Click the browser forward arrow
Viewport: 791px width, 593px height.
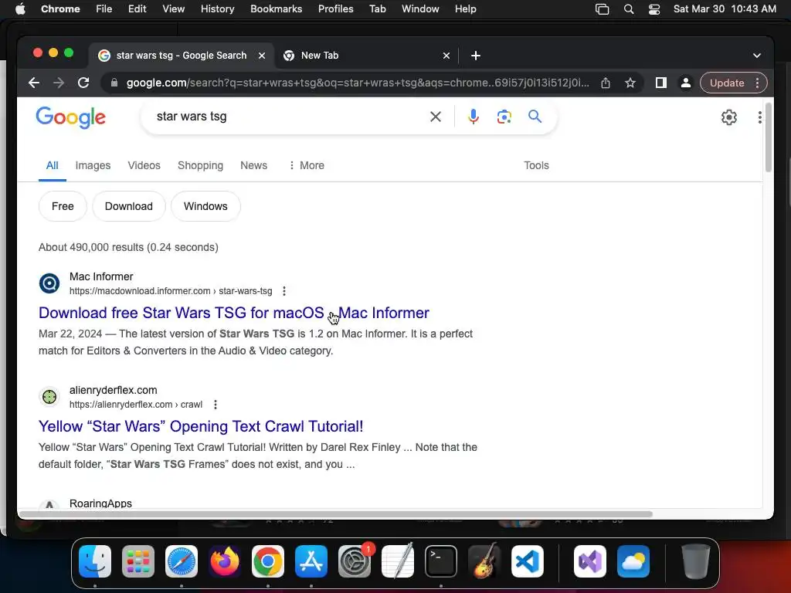[59, 83]
